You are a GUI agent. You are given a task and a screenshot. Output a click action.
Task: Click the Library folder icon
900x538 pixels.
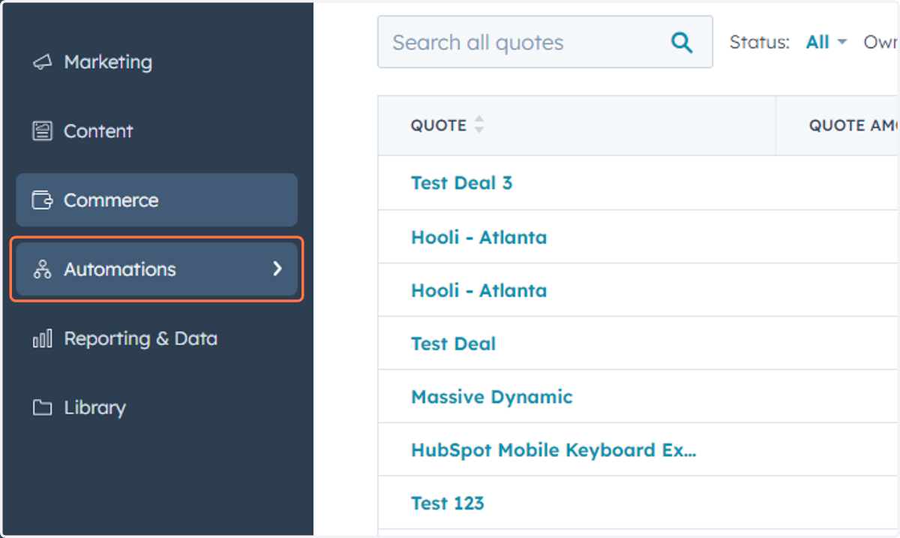(x=42, y=408)
